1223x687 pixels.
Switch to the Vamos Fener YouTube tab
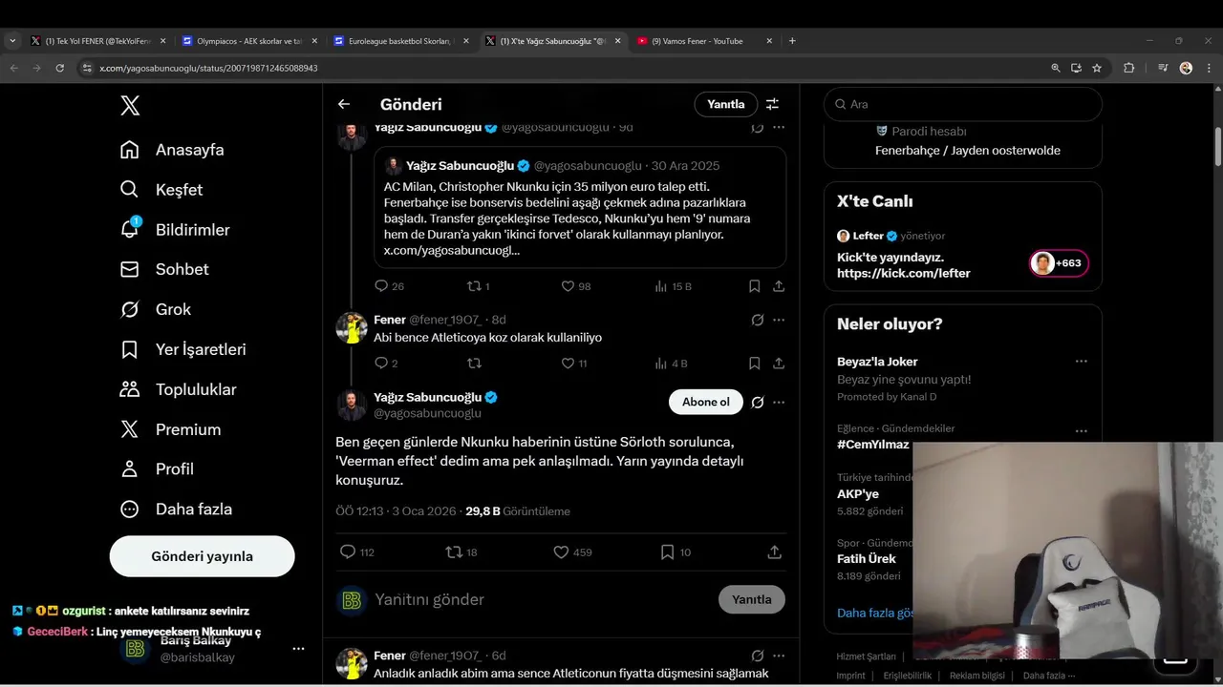click(704, 41)
